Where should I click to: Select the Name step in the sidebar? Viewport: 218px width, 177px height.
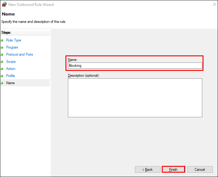point(10,83)
